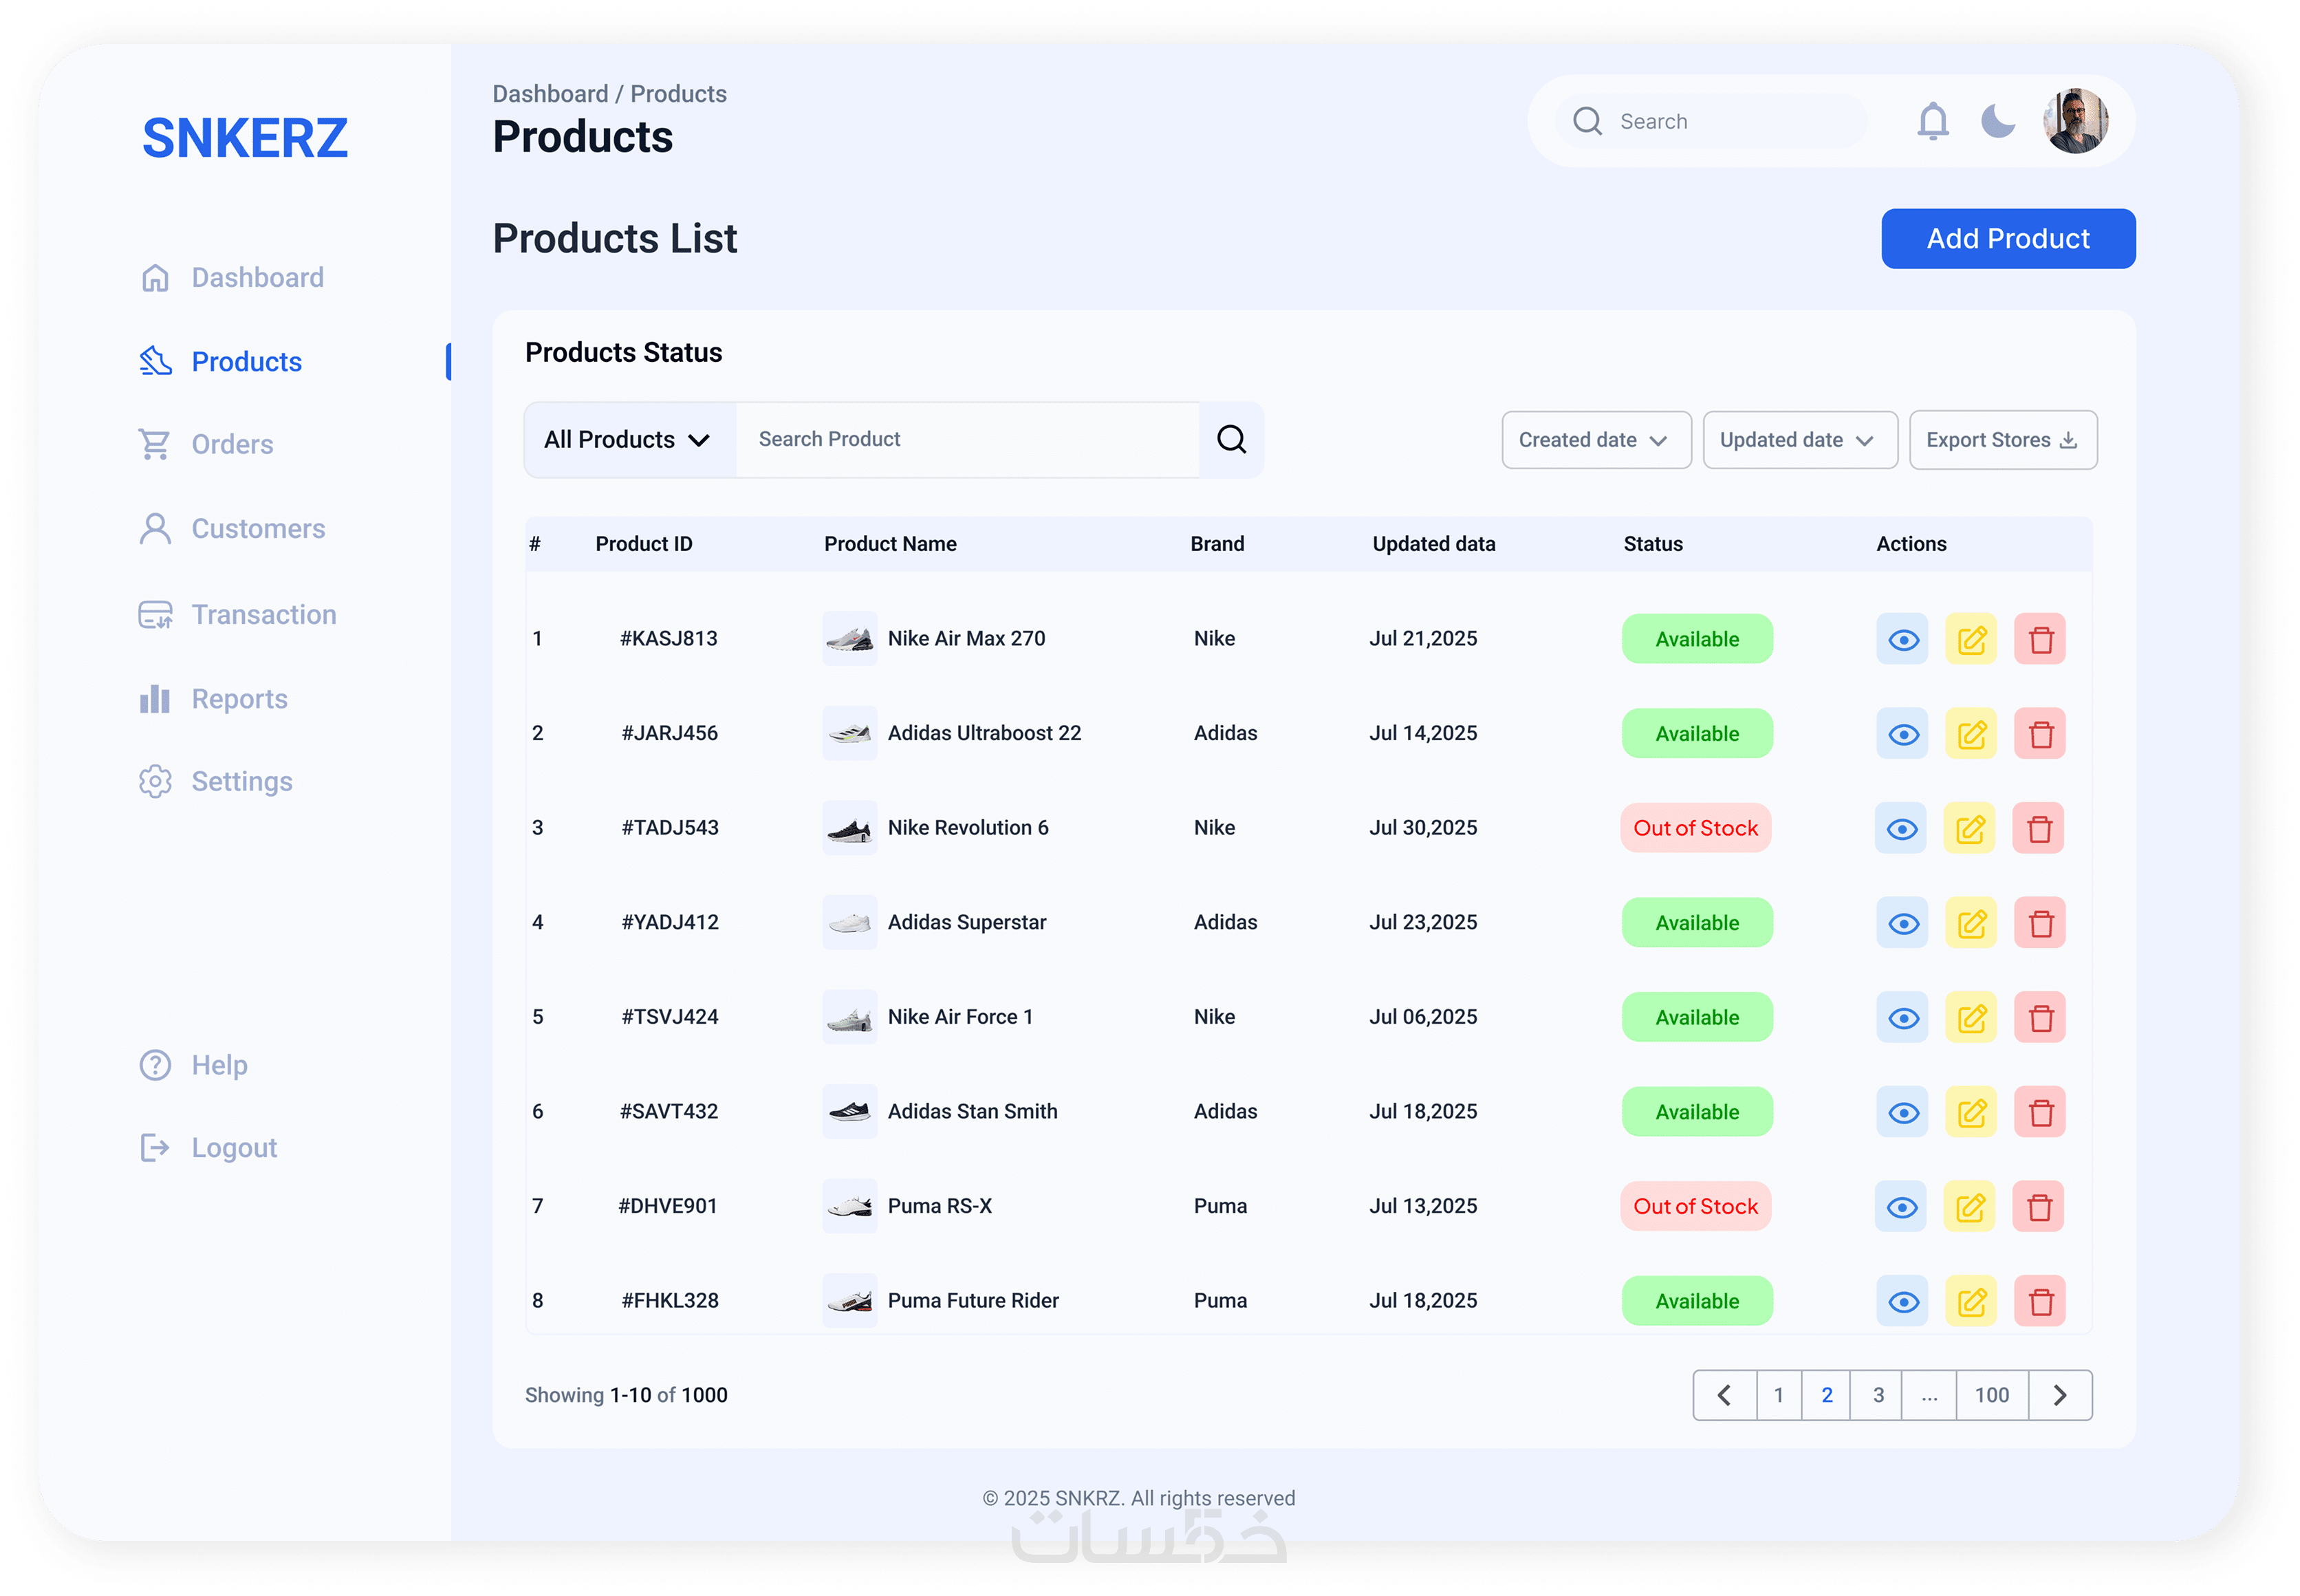Go to next page arrow
Screen dimensions: 2300x1596
tap(2059, 1395)
